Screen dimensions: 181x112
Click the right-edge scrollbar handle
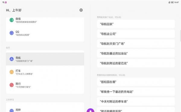click(180, 36)
